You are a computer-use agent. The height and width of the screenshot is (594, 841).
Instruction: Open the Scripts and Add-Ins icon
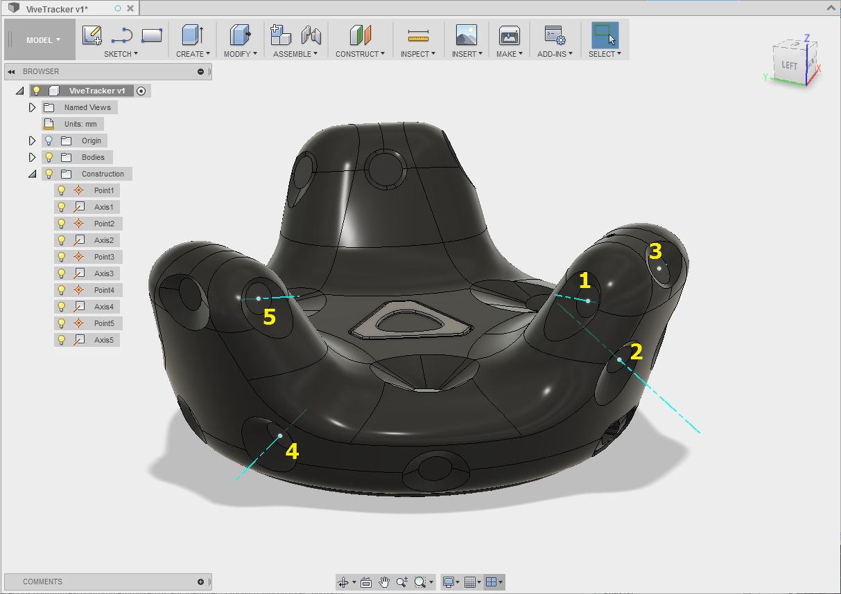[x=555, y=35]
